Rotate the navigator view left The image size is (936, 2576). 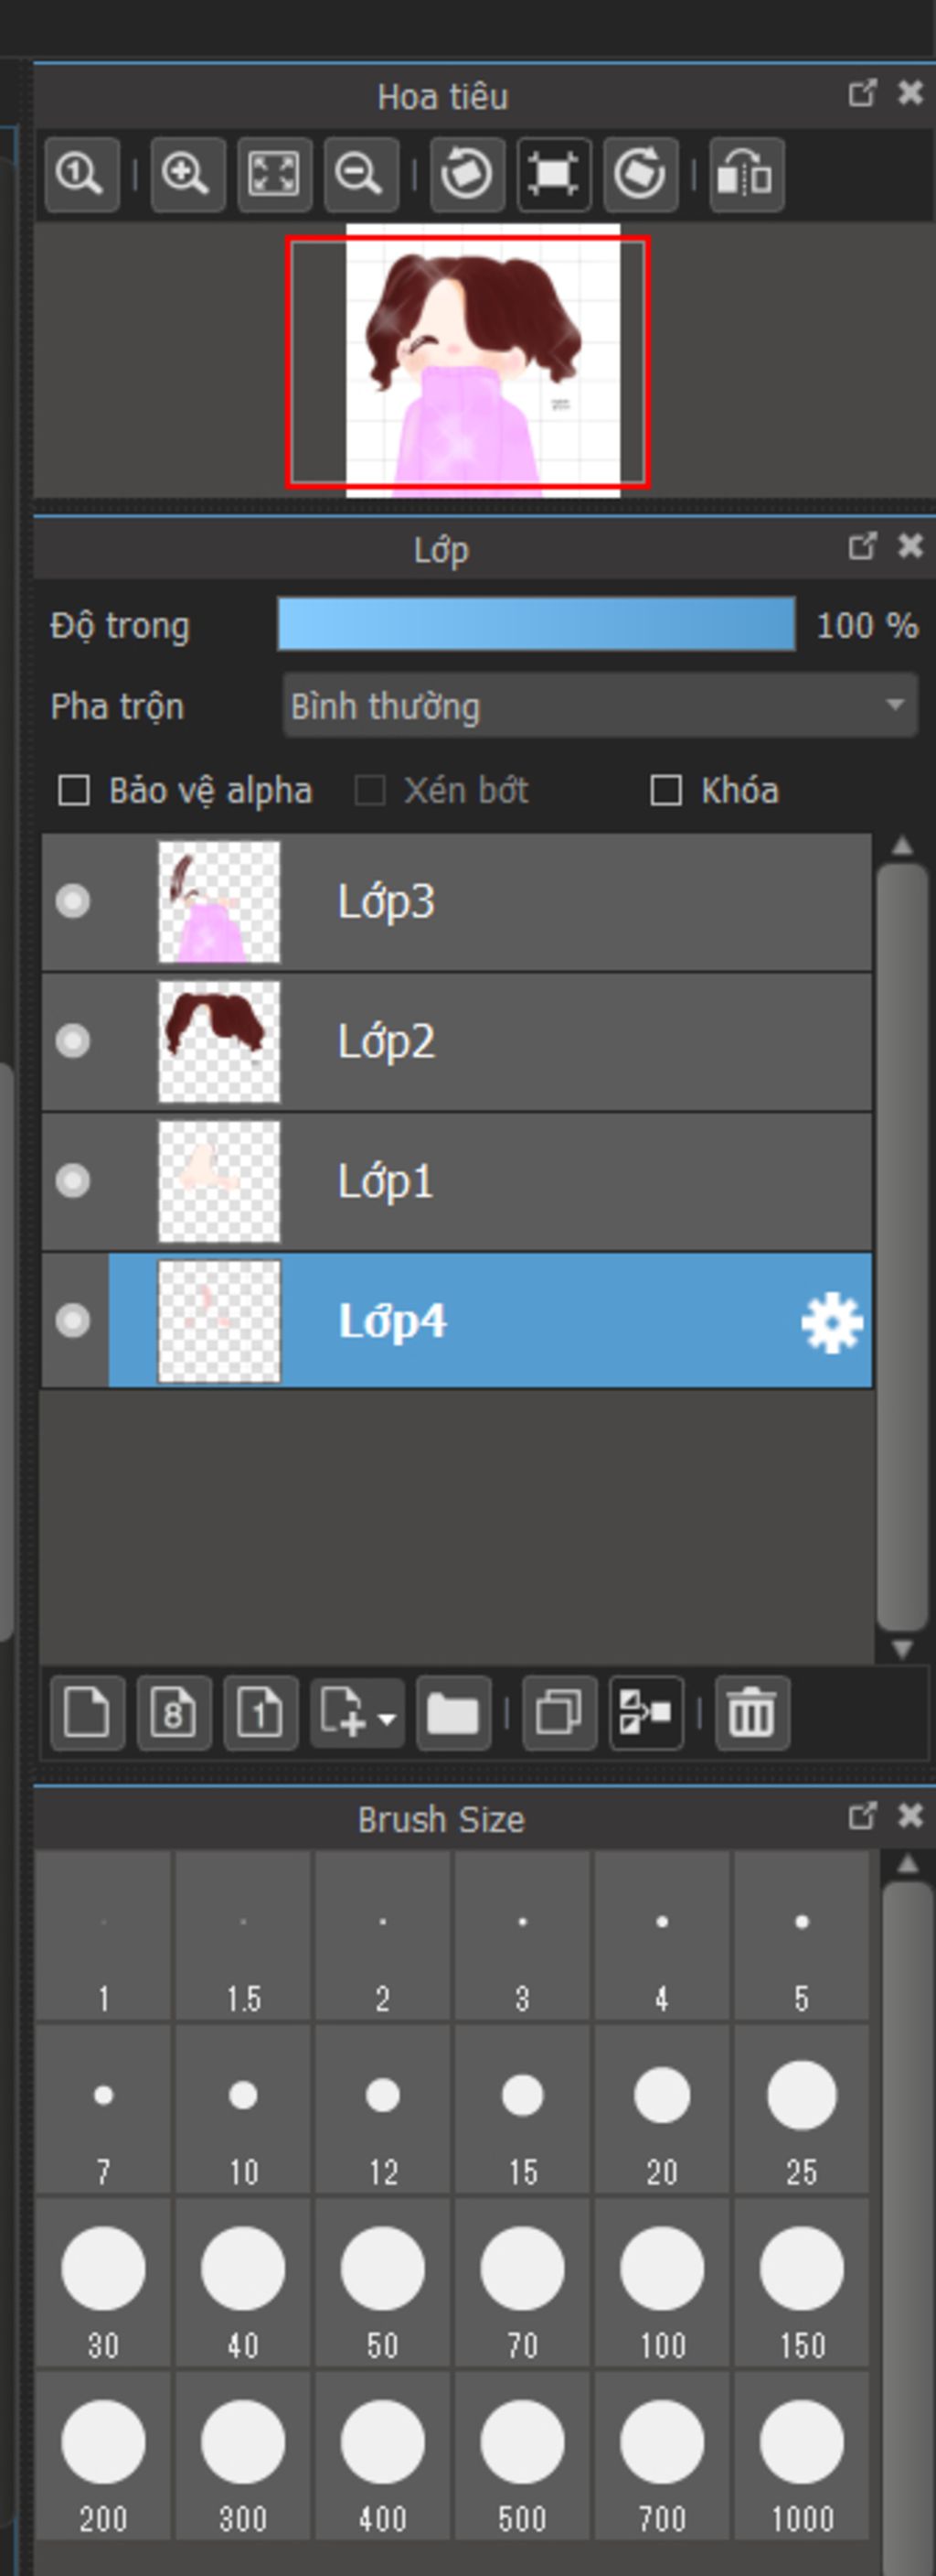[x=466, y=175]
